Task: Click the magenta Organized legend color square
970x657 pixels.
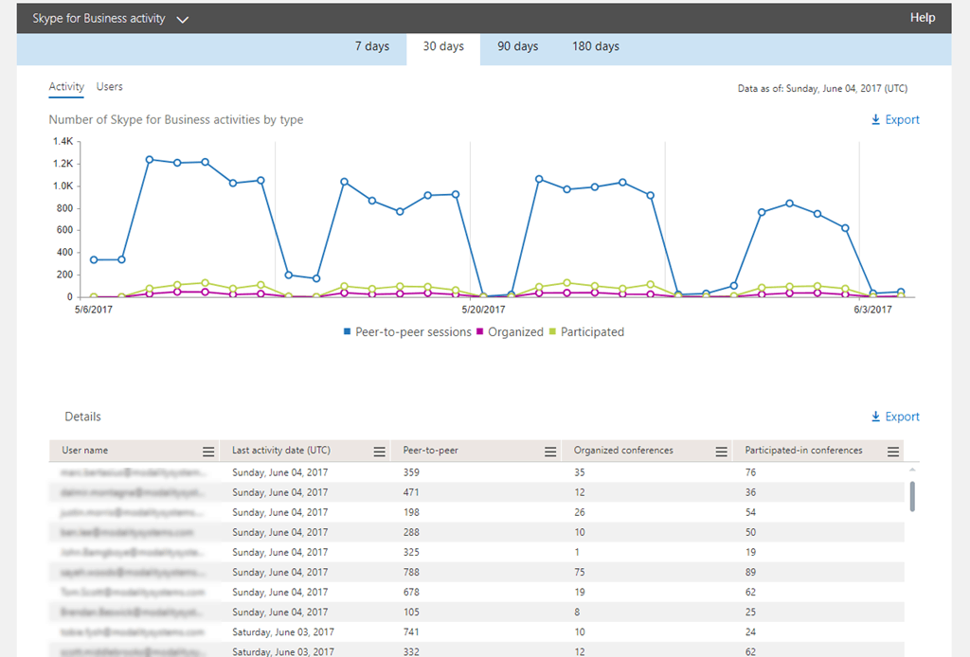Action: coord(480,332)
